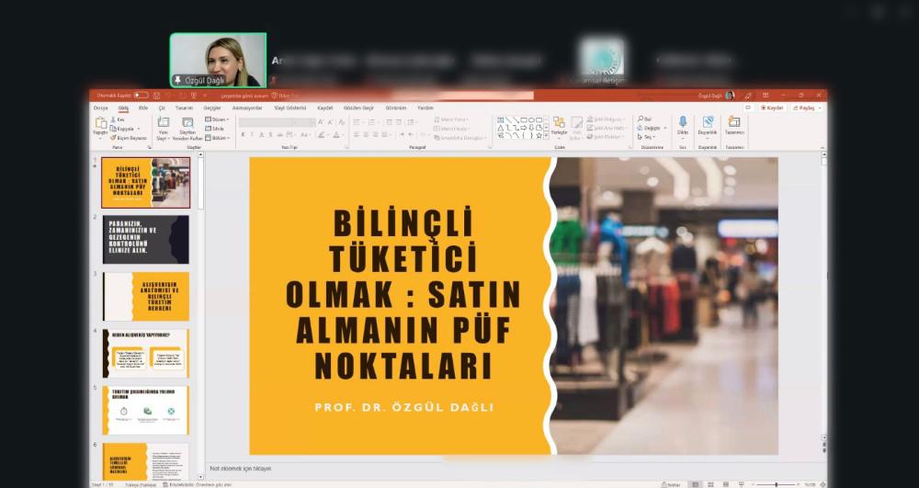Click the Kes (Cut) scissors icon
Screen dimensions: 919x488
click(114, 119)
